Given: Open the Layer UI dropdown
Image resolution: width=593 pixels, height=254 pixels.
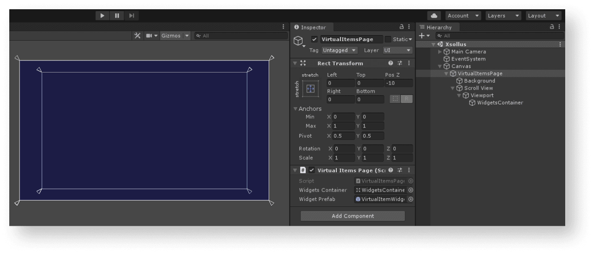Looking at the screenshot, I should [x=397, y=50].
